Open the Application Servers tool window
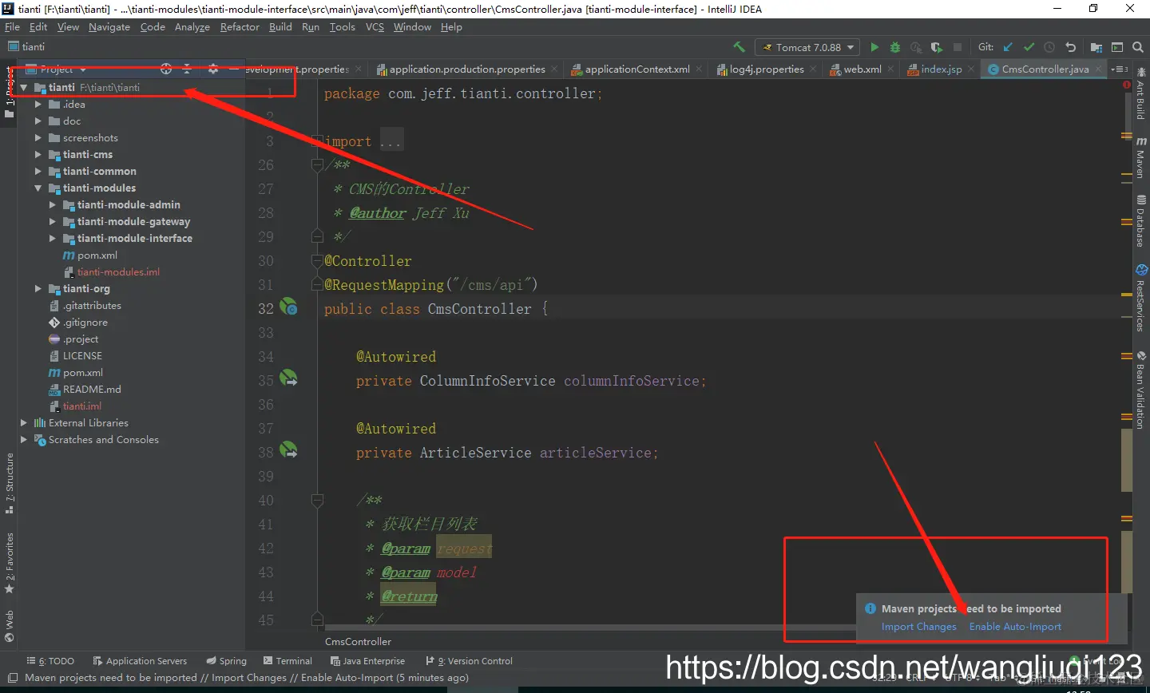 pyautogui.click(x=140, y=661)
